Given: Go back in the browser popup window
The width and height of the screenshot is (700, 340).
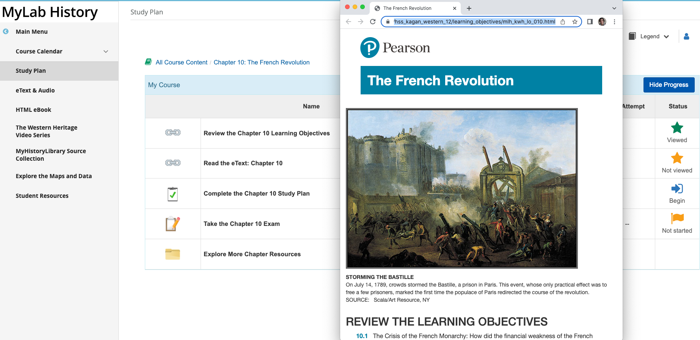Looking at the screenshot, I should [348, 22].
